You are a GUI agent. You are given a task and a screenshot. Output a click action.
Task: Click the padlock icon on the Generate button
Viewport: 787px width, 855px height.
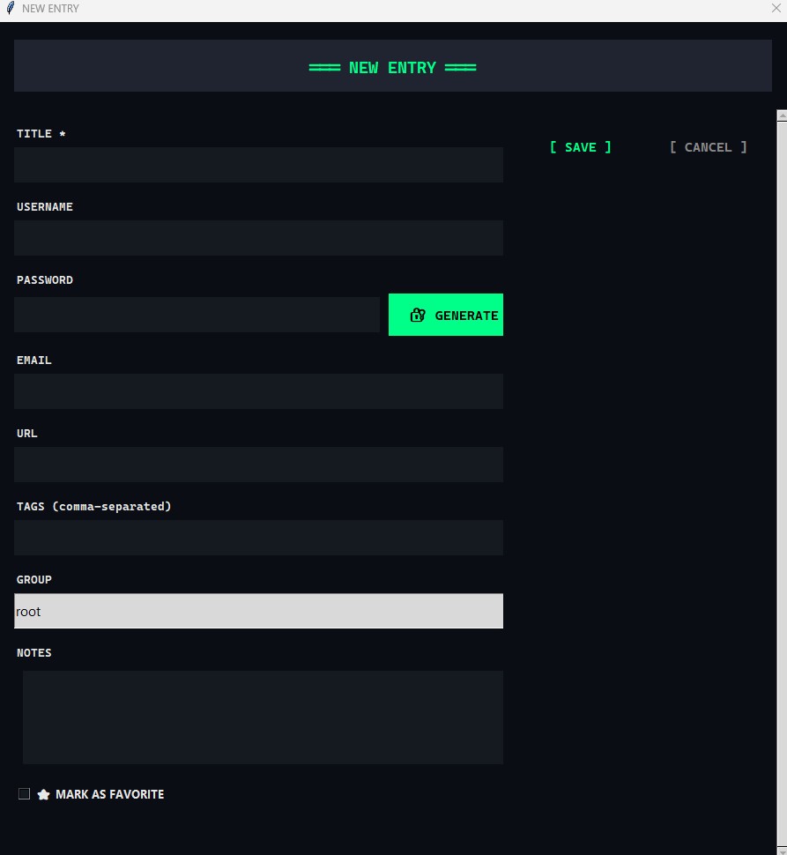pos(417,315)
